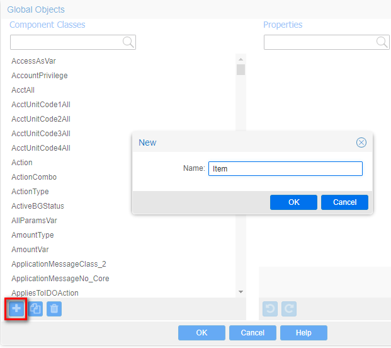Click the copy component class icon
391x348 pixels.
tap(35, 309)
